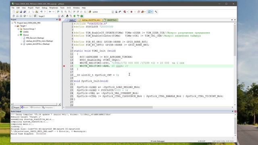
Task: Select RTE_Device.h (Startup) file
Action: click(35, 38)
